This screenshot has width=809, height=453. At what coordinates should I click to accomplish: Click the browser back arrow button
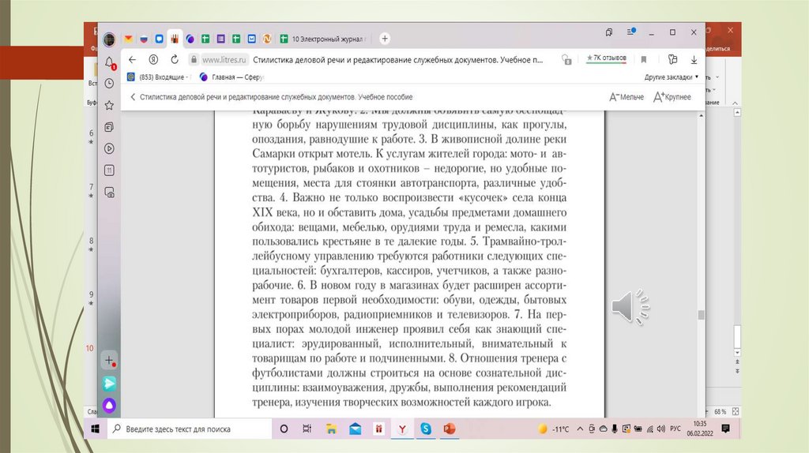pos(132,59)
